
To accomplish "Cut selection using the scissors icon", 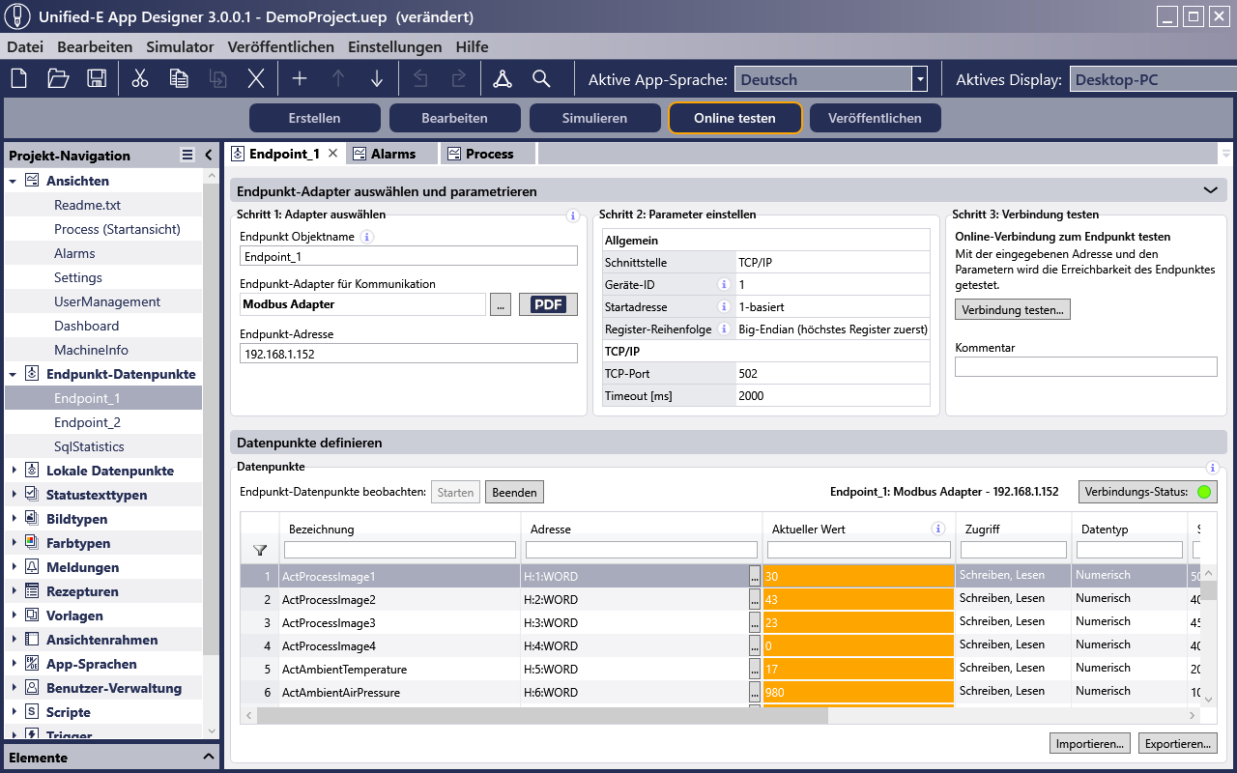I will (x=140, y=79).
